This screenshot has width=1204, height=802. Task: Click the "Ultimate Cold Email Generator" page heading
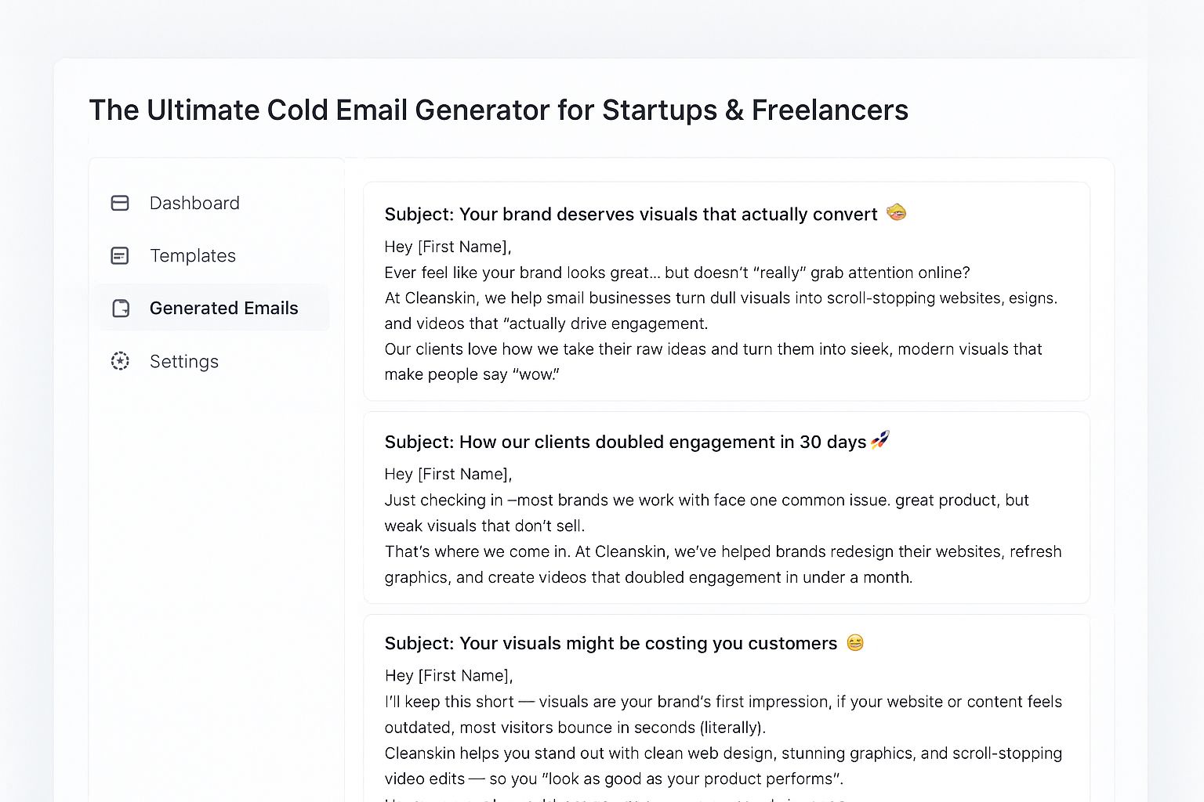499,110
